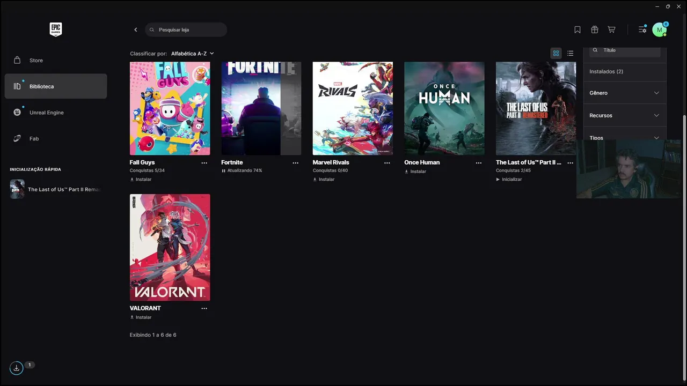Click the Fortnite title text

click(232, 162)
